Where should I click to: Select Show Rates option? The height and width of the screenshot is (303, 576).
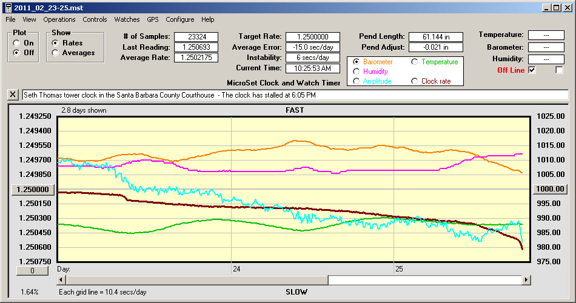click(55, 43)
